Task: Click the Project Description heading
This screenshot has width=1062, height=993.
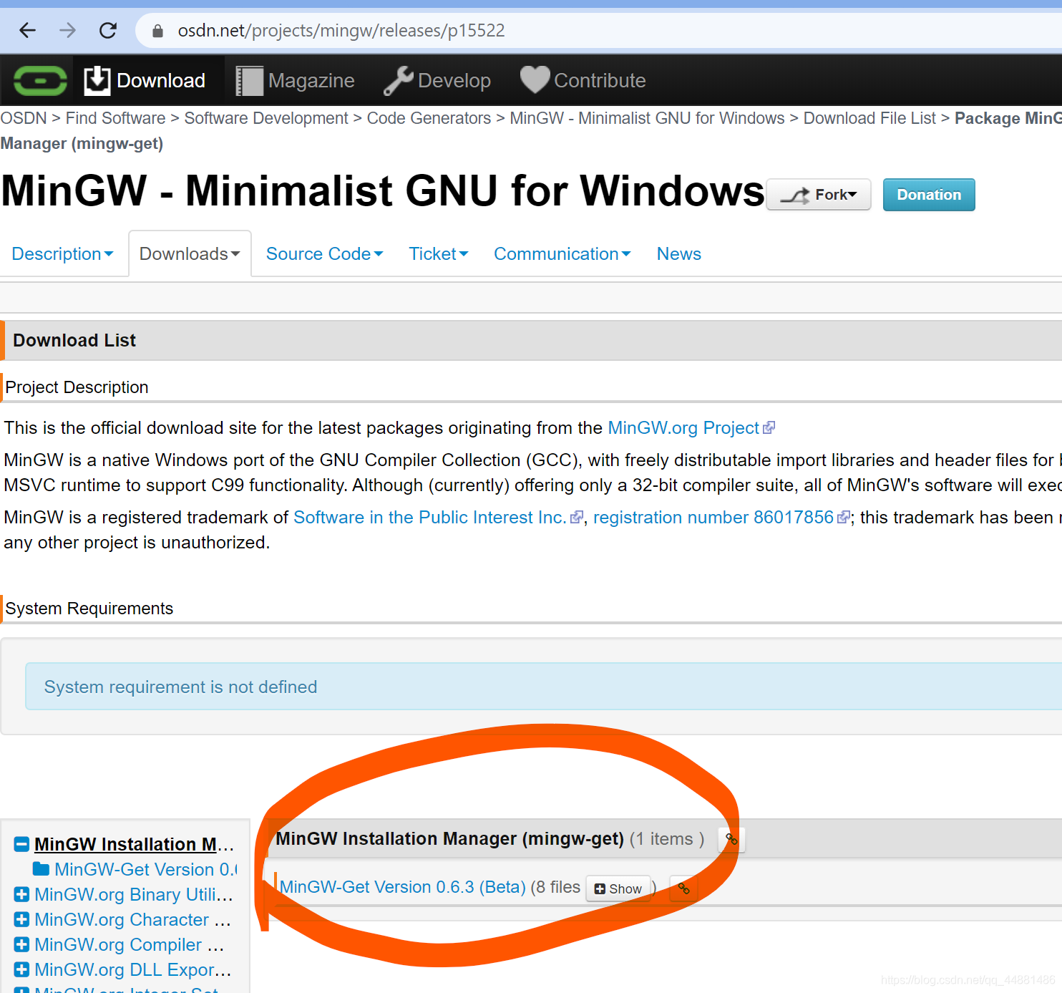Action: [77, 387]
